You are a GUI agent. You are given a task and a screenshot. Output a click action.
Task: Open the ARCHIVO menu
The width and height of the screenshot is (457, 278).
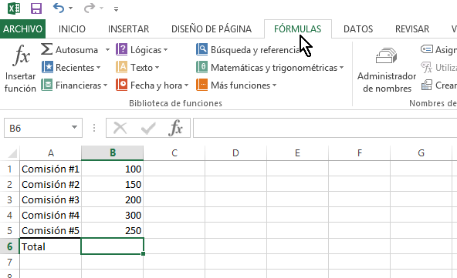point(22,28)
